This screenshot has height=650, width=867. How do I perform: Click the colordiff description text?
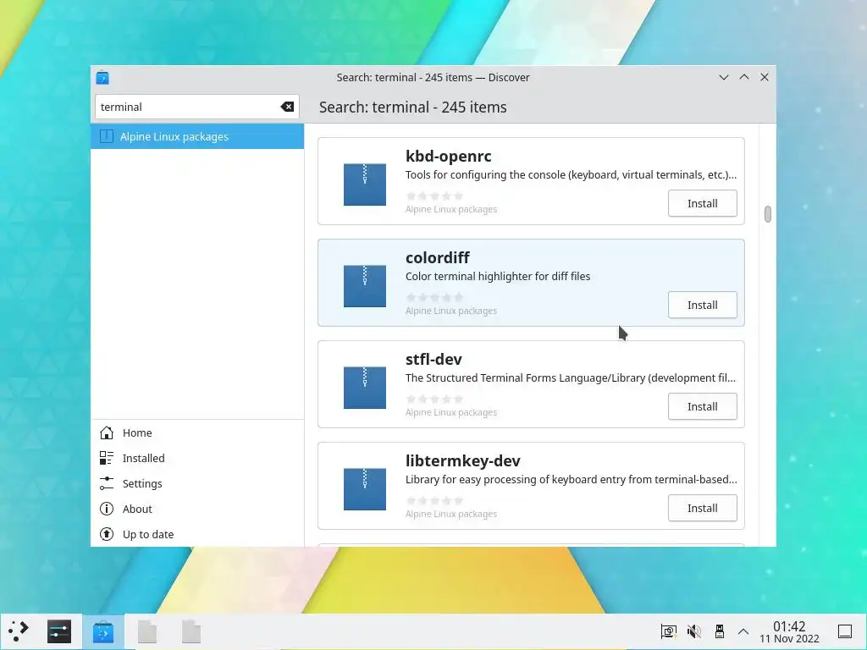point(498,277)
